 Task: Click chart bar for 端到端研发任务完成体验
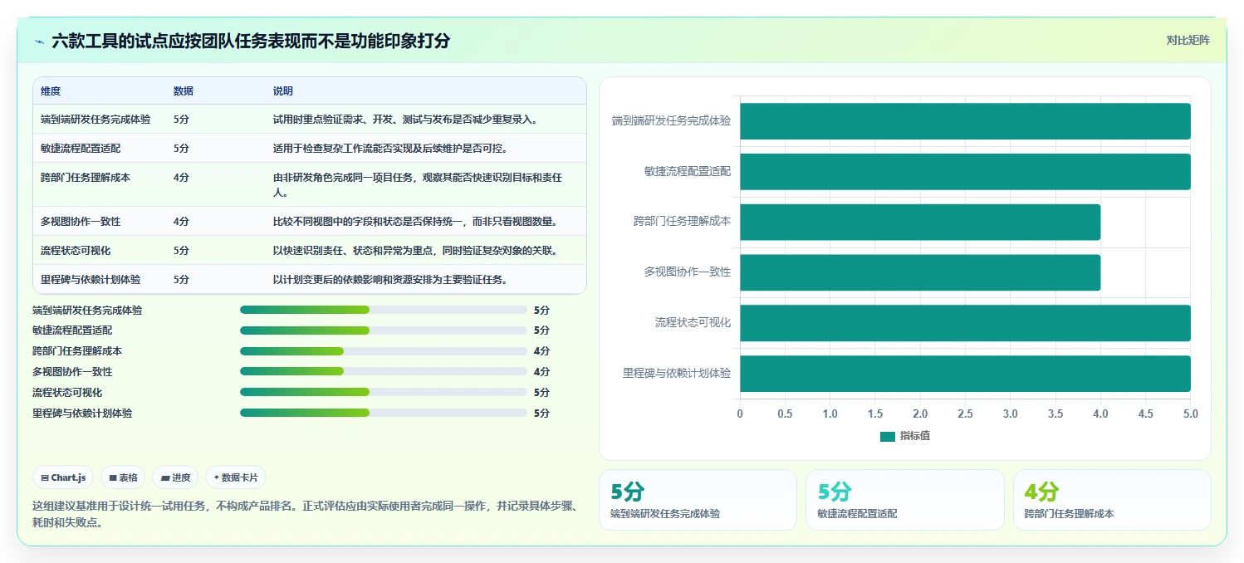pos(965,121)
